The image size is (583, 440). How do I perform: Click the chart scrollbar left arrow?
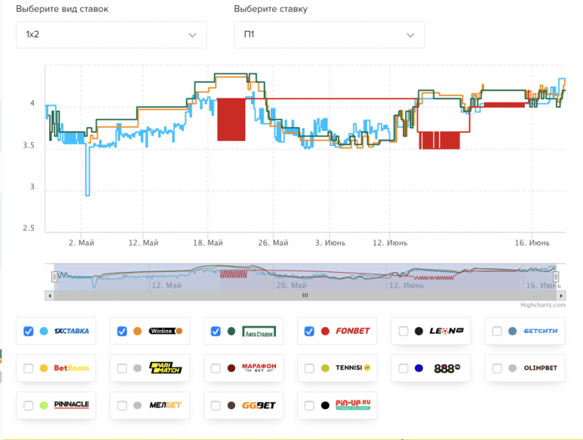49,296
